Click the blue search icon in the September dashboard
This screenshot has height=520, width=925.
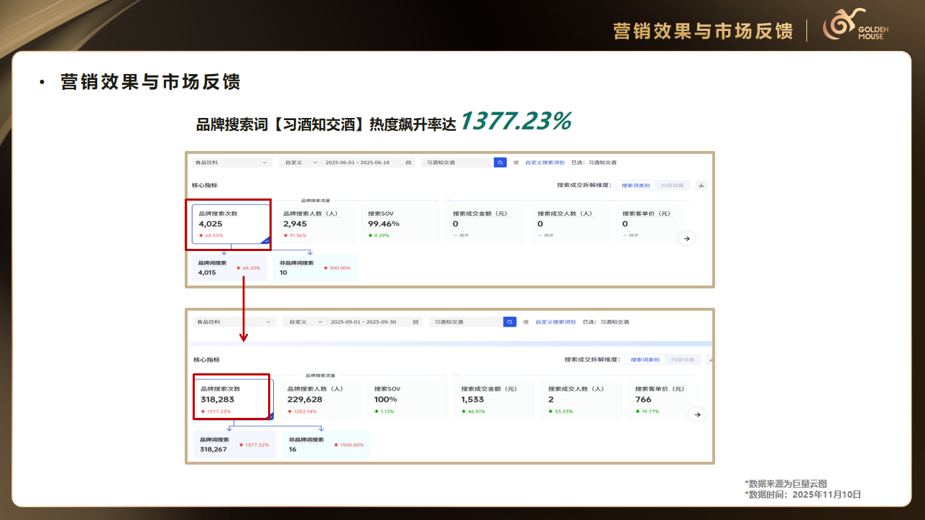(x=510, y=321)
